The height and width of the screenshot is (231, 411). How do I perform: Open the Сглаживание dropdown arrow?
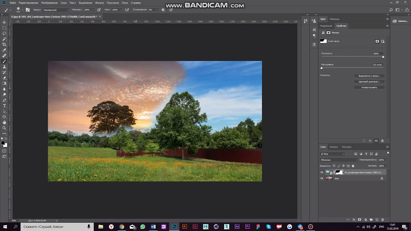tap(157, 10)
